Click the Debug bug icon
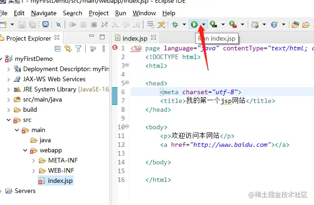Screen dimensions: 314x205 point(175,24)
